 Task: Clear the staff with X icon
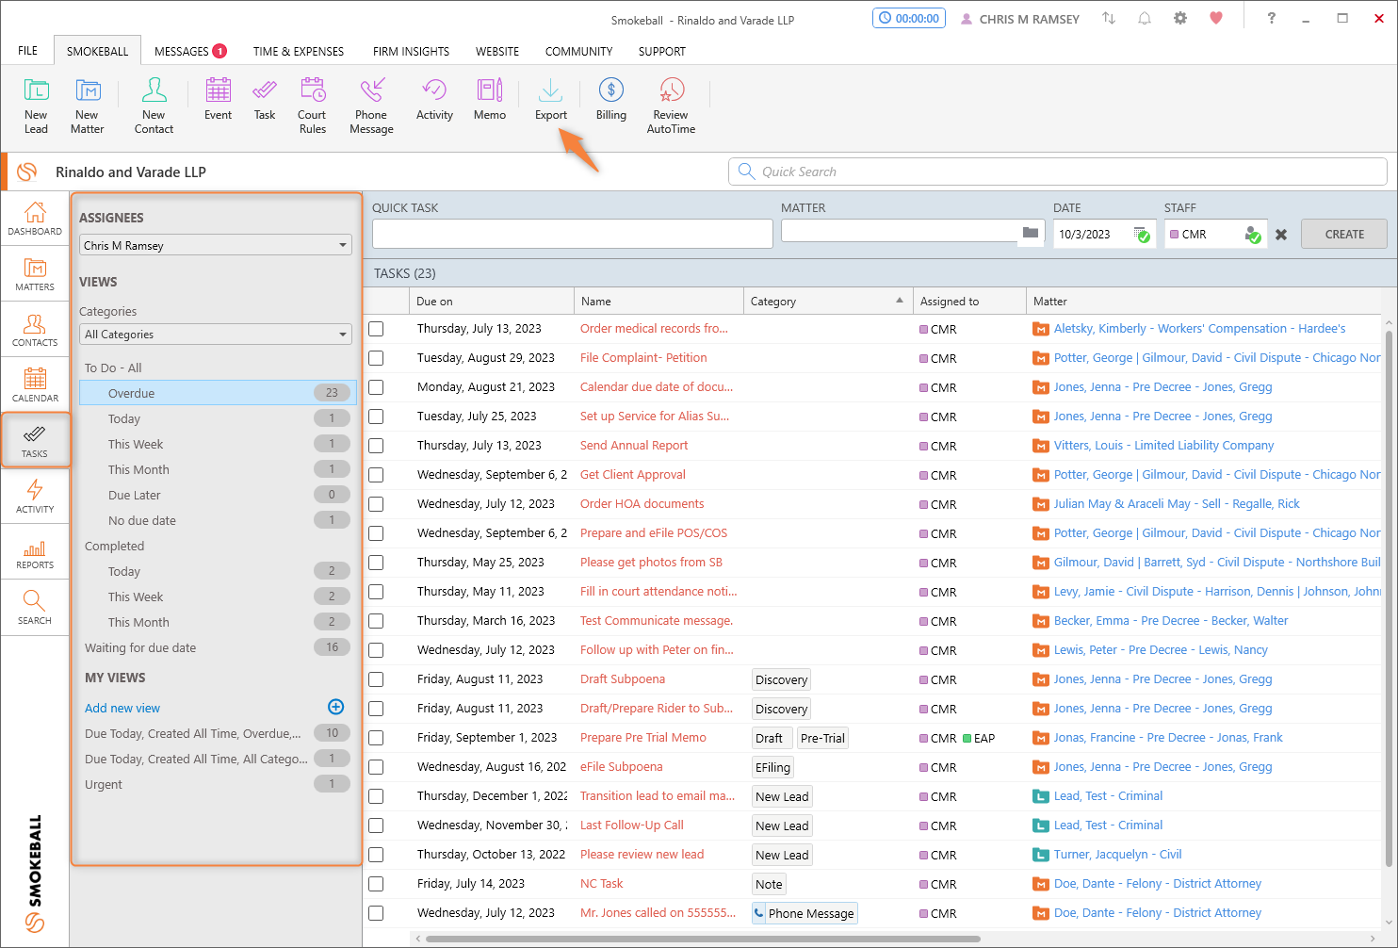(x=1281, y=235)
